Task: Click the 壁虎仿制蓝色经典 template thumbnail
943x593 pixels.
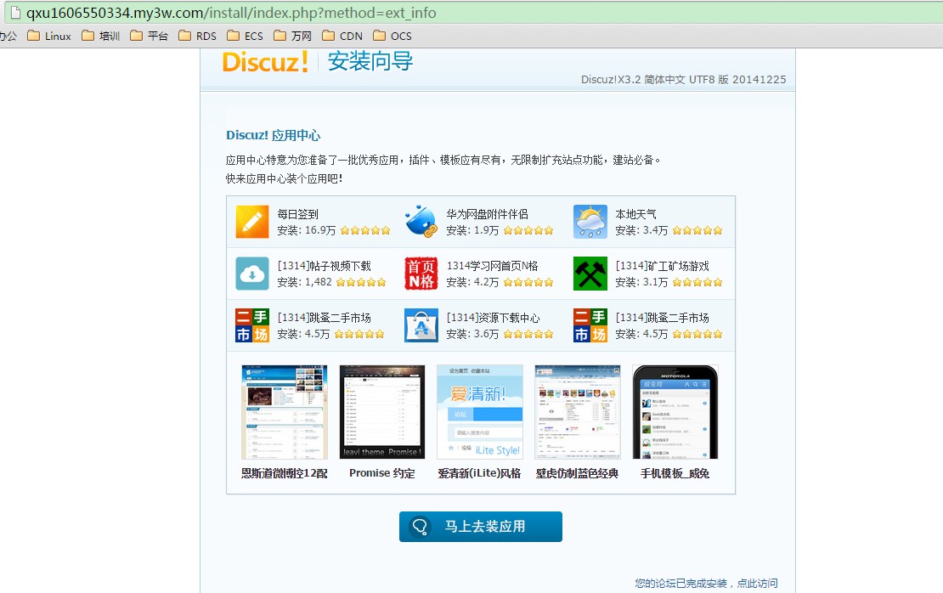Action: coord(577,412)
